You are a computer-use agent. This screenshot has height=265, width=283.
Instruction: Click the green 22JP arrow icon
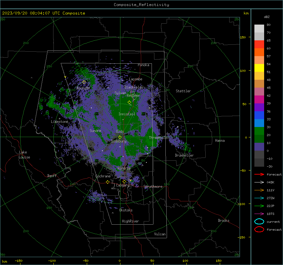pos(259,206)
